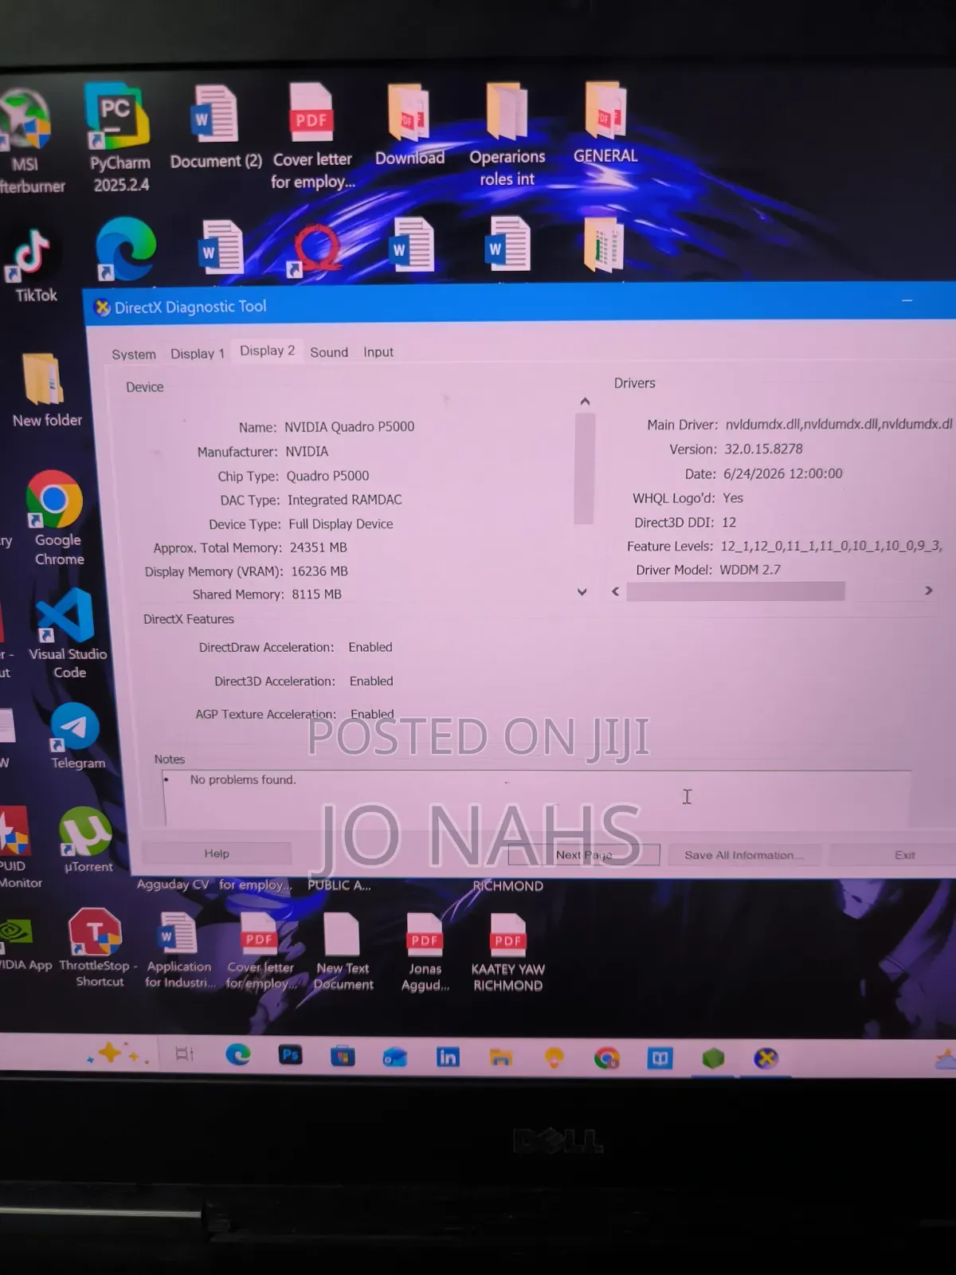Click the orange lightbulb taskbar icon
The image size is (956, 1275).
tap(554, 1057)
